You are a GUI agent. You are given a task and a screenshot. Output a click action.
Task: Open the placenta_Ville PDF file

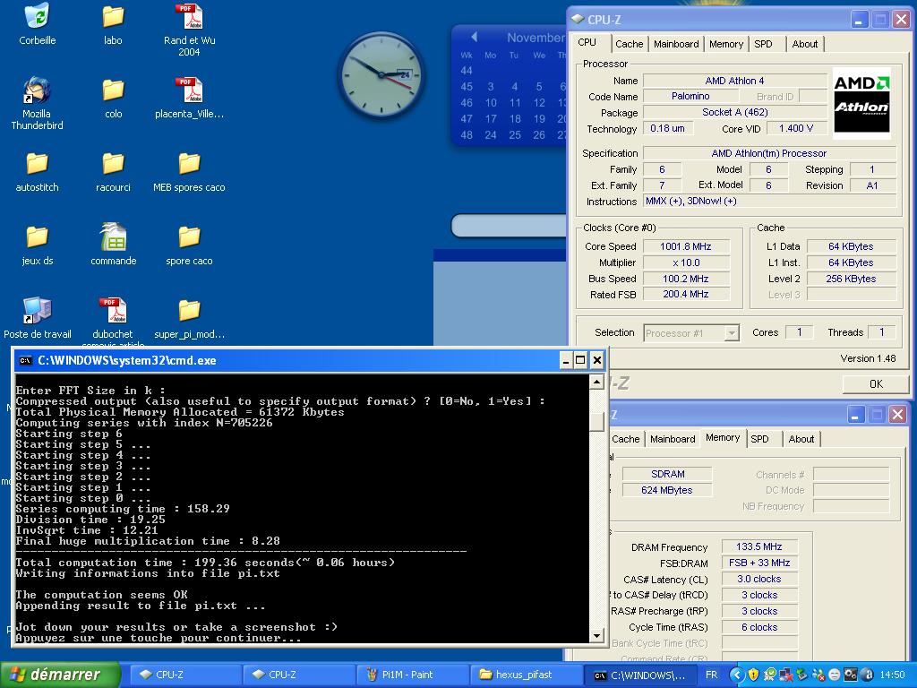pos(189,90)
